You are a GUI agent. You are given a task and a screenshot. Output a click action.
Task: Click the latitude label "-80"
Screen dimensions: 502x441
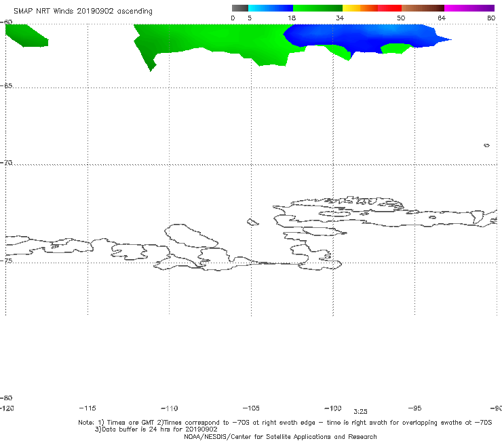6,398
